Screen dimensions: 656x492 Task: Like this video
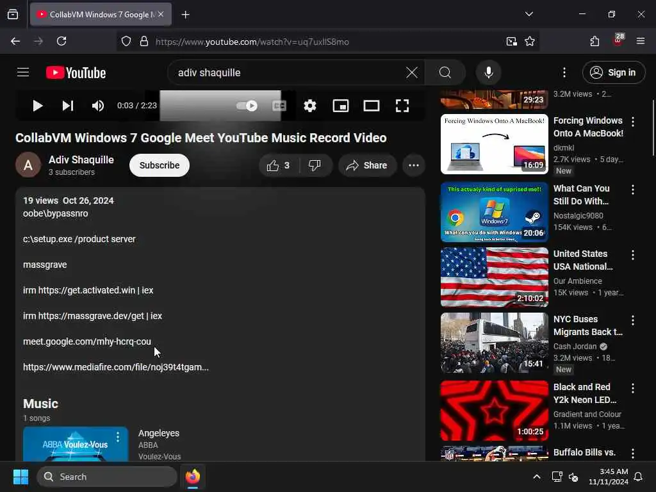[x=279, y=165]
